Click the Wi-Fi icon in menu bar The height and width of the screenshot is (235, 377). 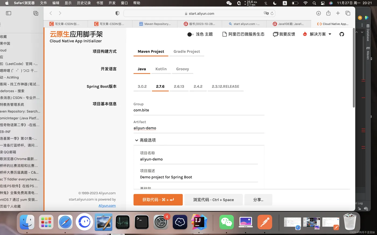(x=305, y=3)
